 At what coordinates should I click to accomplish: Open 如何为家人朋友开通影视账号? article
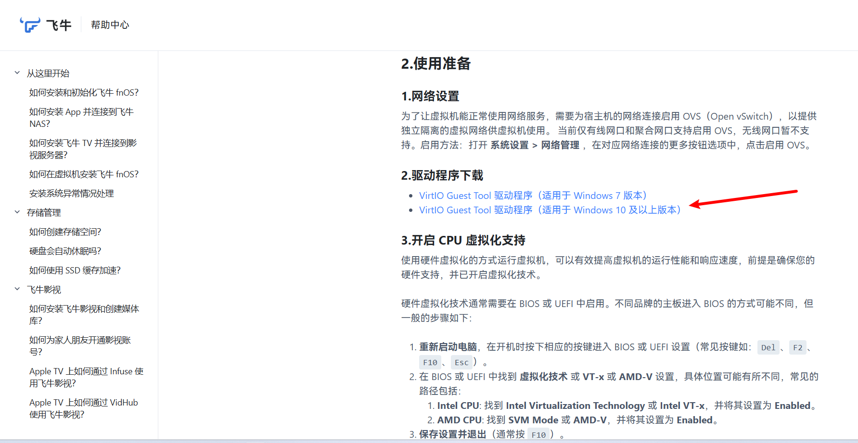point(80,346)
